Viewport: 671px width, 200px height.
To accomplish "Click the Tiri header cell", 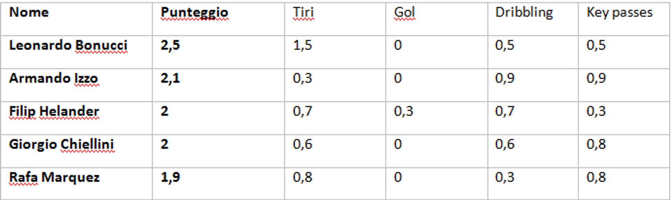I will pyautogui.click(x=335, y=19).
